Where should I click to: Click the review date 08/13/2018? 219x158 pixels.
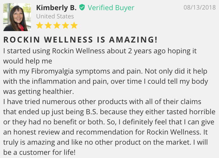[200, 7]
